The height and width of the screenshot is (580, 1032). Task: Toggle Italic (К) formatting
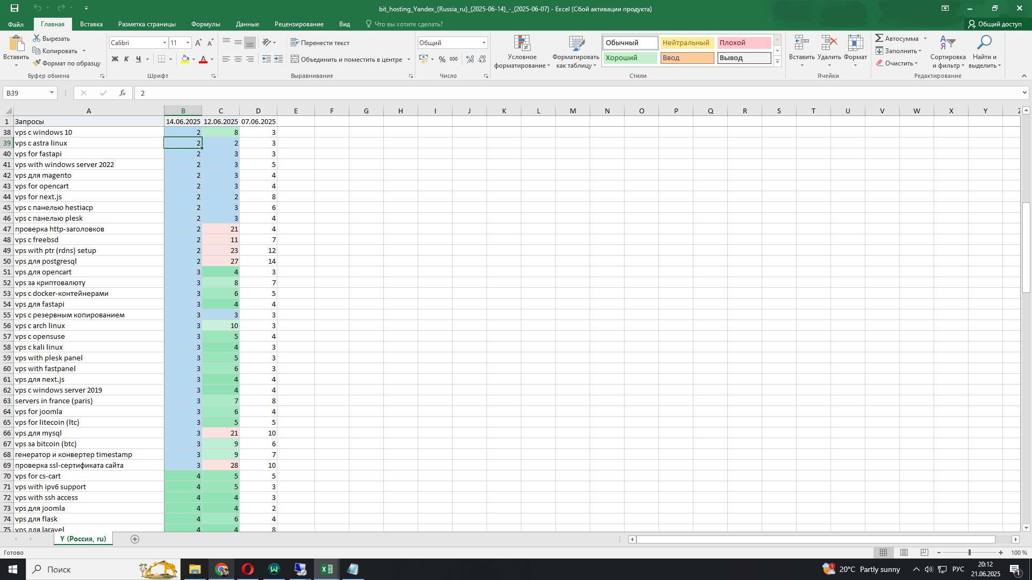126,59
